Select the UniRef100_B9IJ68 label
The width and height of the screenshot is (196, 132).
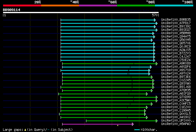[x=176, y=87]
